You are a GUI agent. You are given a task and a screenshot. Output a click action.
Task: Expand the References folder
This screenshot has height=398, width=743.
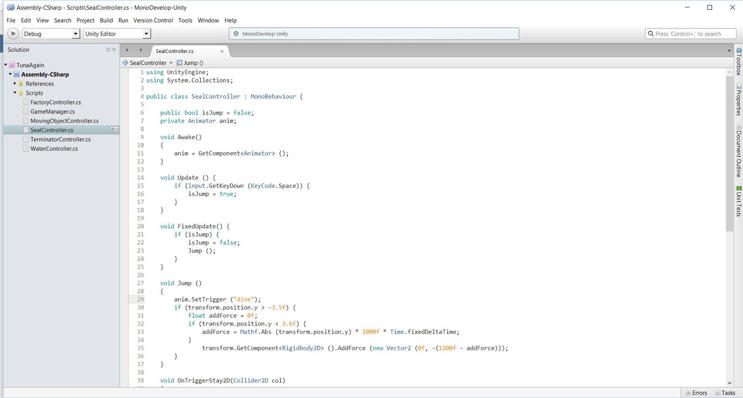click(15, 83)
